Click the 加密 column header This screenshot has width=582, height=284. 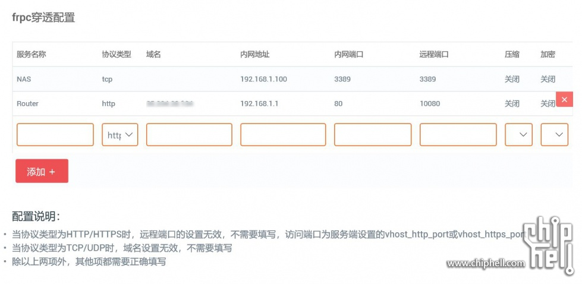click(548, 55)
